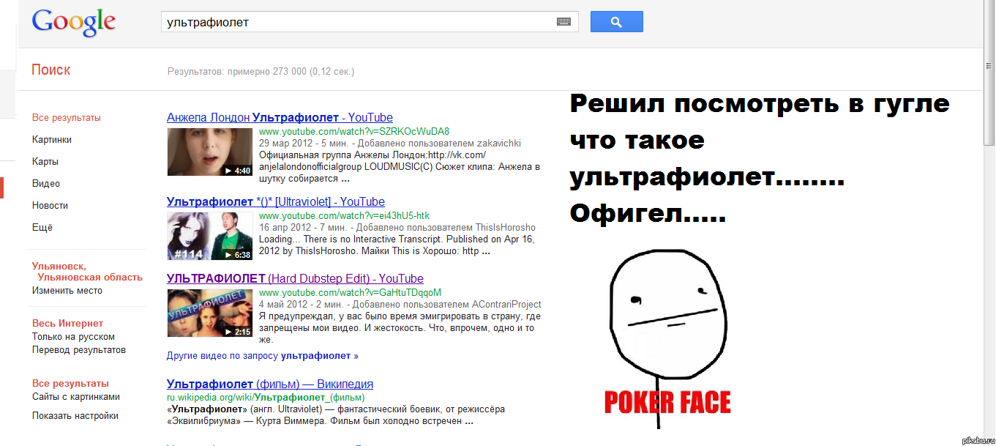
Task: Play the 6:38 video thumbnail
Action: click(x=210, y=237)
